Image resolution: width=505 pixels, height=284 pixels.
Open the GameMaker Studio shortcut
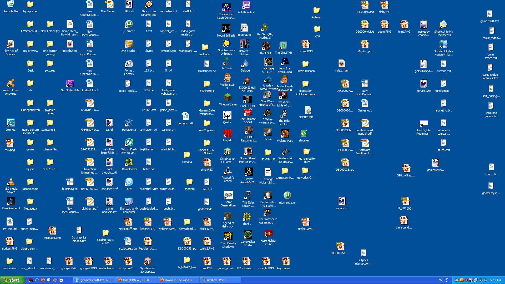pos(248,235)
